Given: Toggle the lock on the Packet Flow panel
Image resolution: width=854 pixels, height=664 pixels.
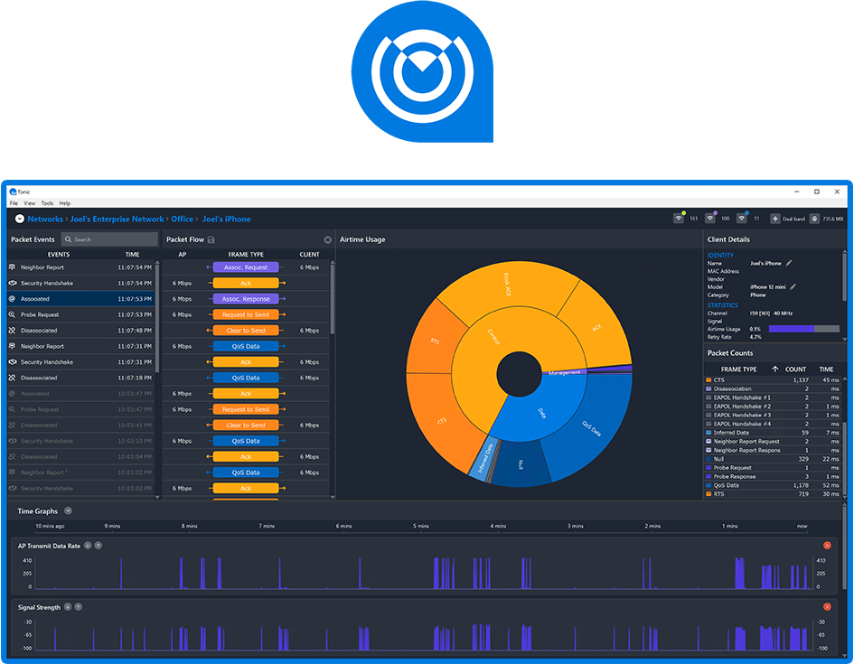Looking at the screenshot, I should [211, 238].
